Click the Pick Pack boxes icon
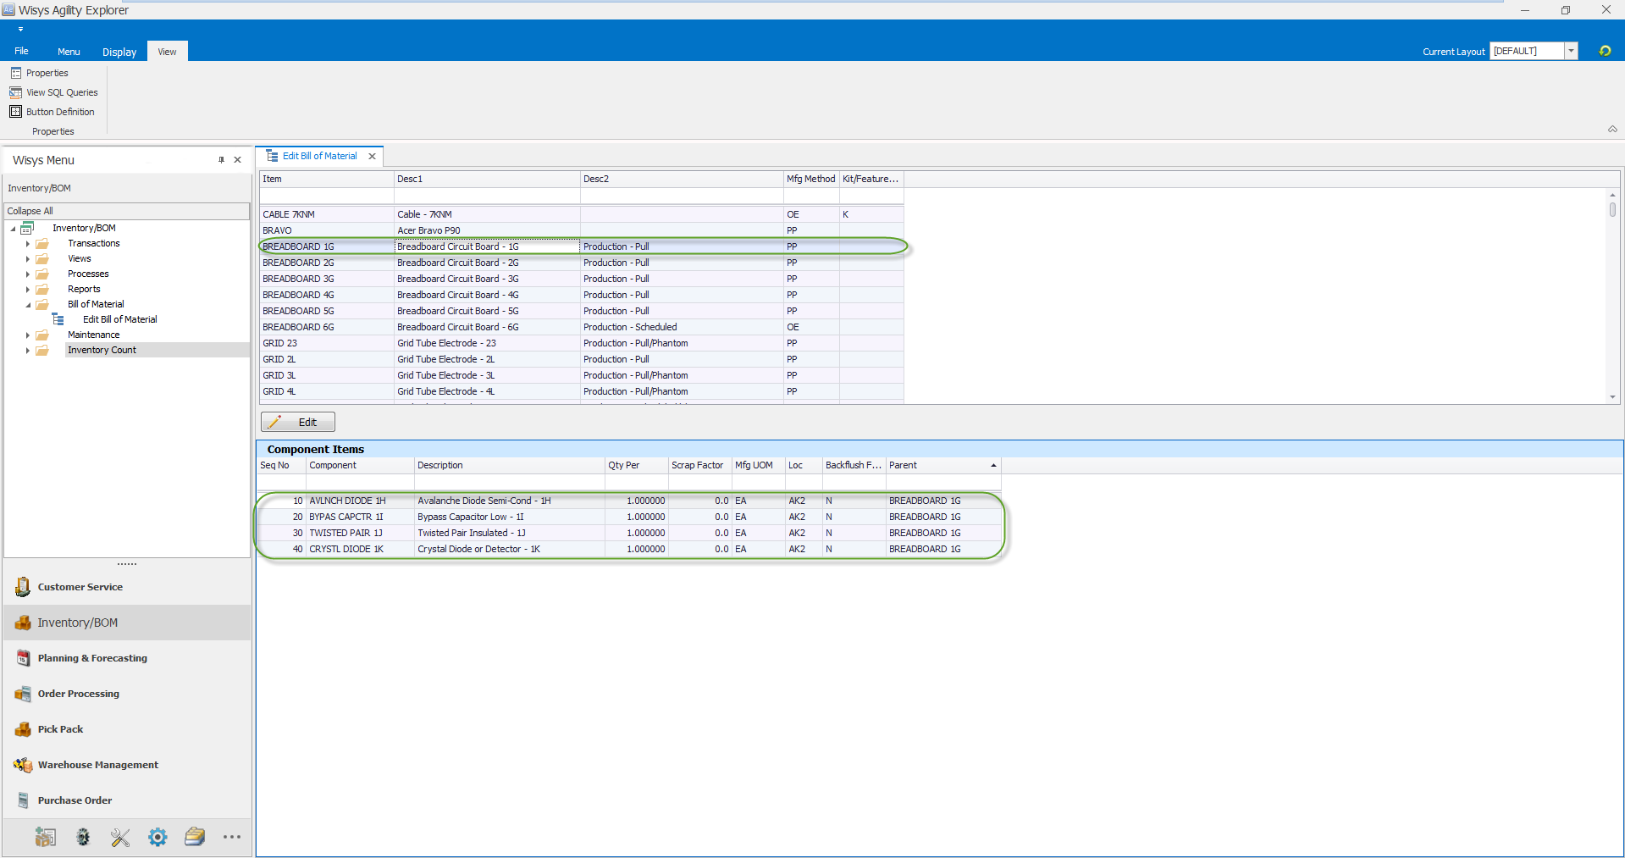The height and width of the screenshot is (858, 1625). tap(23, 729)
